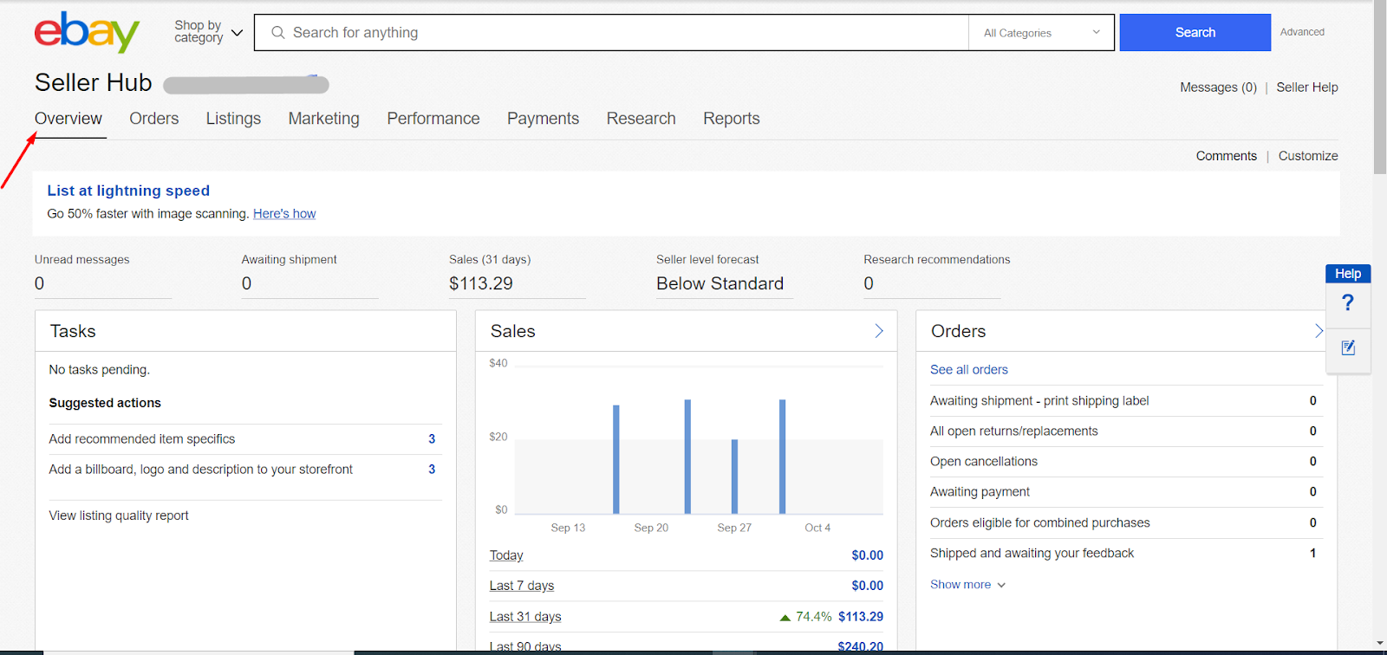1387x655 pixels.
Task: Open the Overview tab
Action: pos(68,119)
